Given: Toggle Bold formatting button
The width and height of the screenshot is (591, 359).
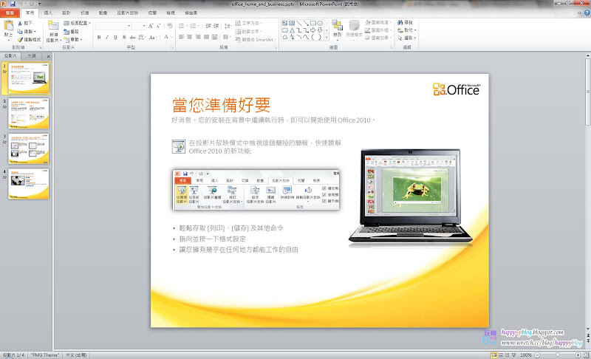Looking at the screenshot, I should [99, 37].
